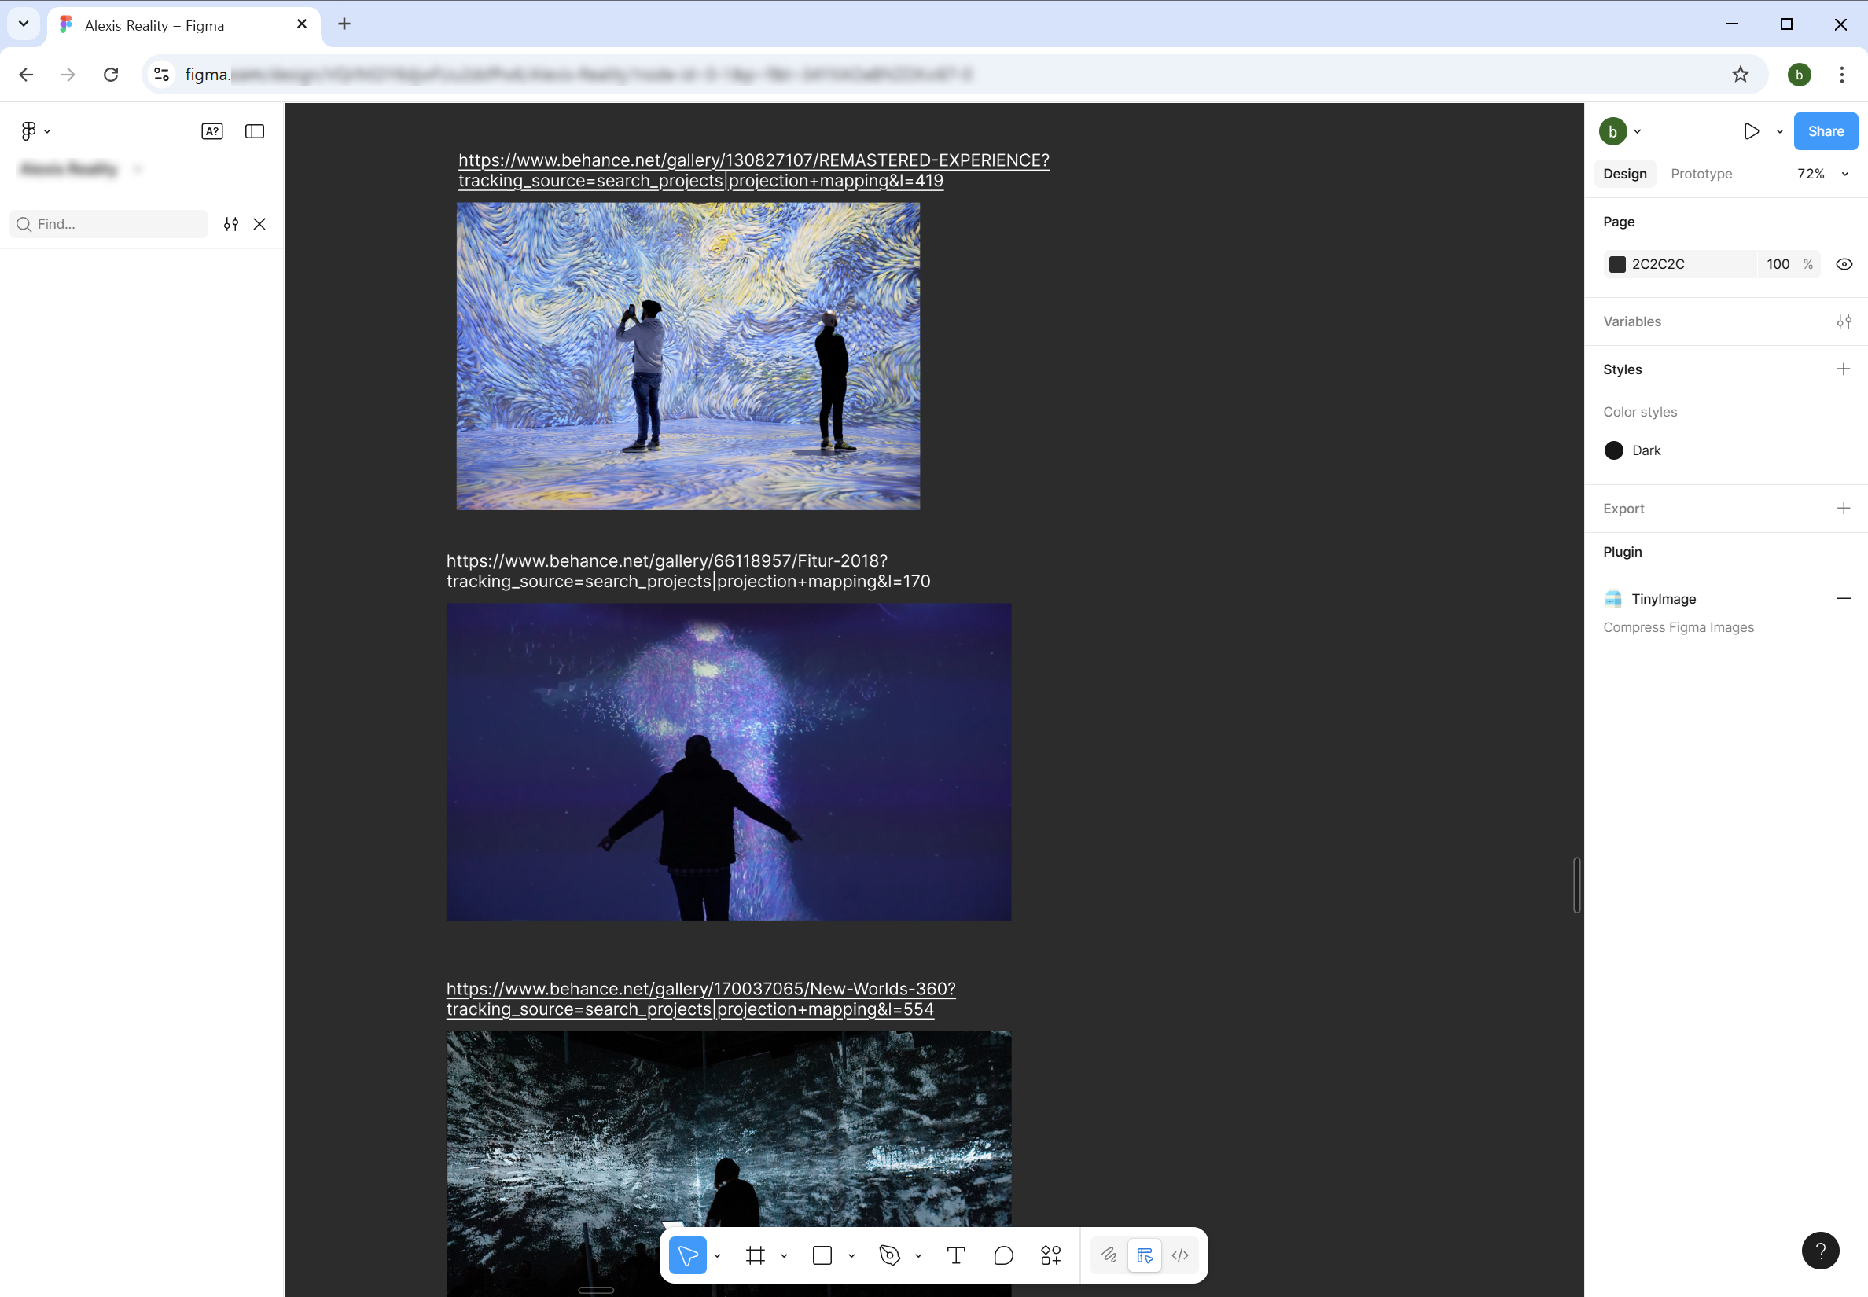
Task: Select the Rectangle shape tool
Action: click(x=822, y=1255)
